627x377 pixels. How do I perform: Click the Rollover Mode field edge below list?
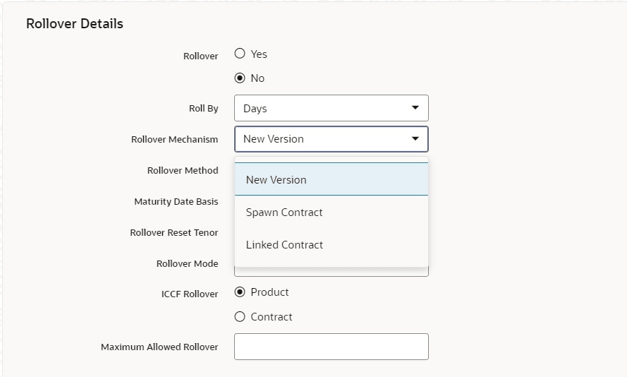coord(331,272)
